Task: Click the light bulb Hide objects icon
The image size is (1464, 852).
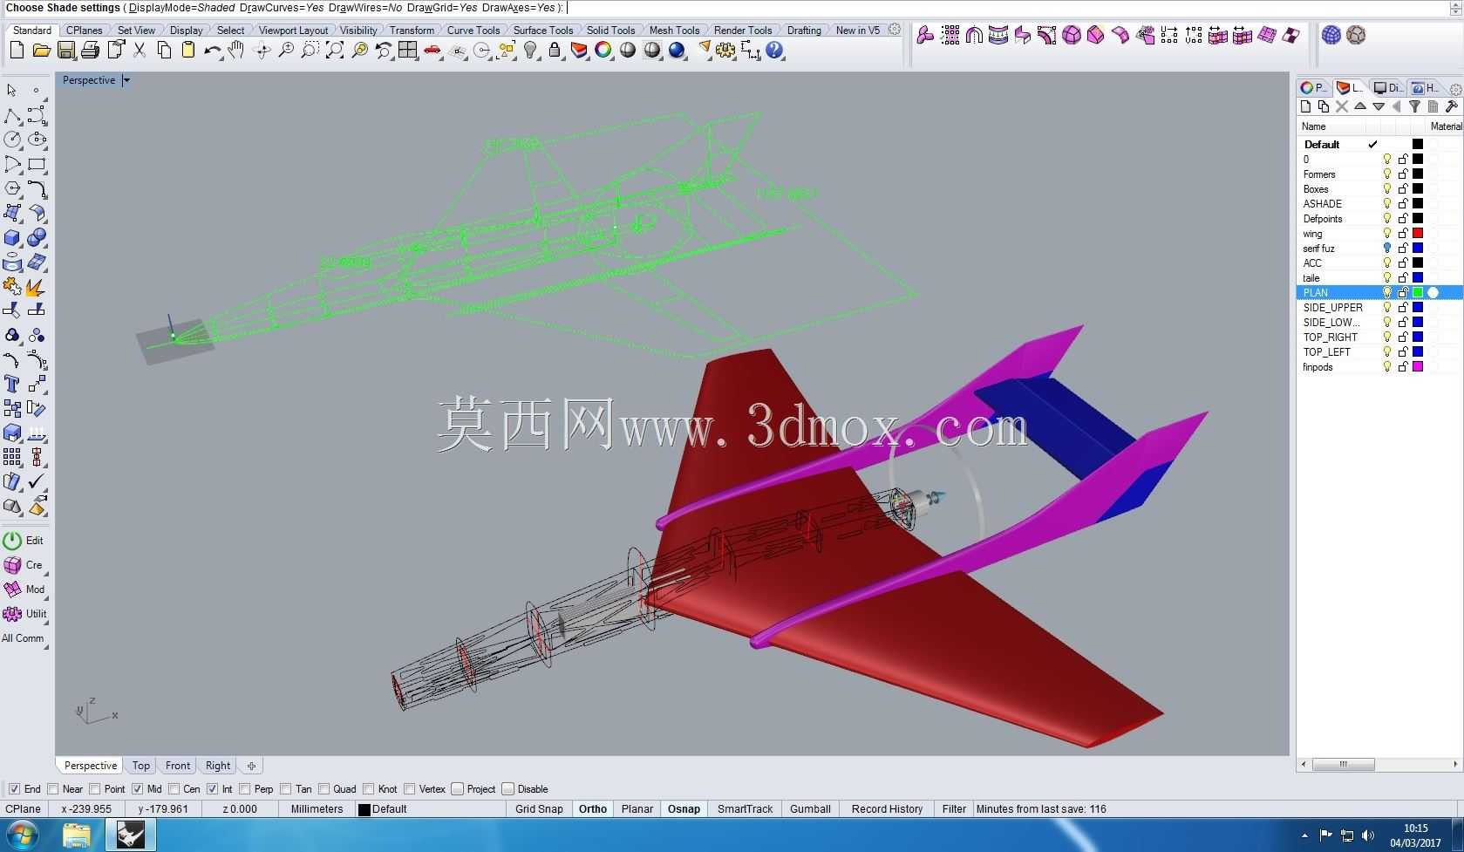Action: (x=530, y=51)
